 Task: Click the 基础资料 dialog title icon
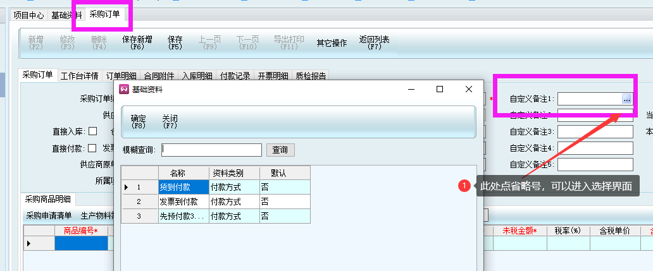(124, 90)
